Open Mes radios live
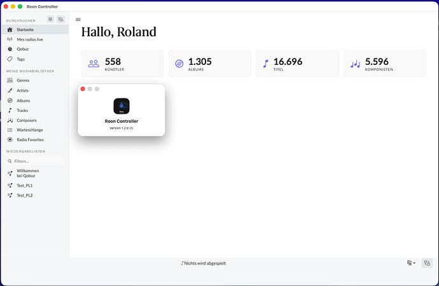The height and width of the screenshot is (286, 439). pyautogui.click(x=35, y=39)
